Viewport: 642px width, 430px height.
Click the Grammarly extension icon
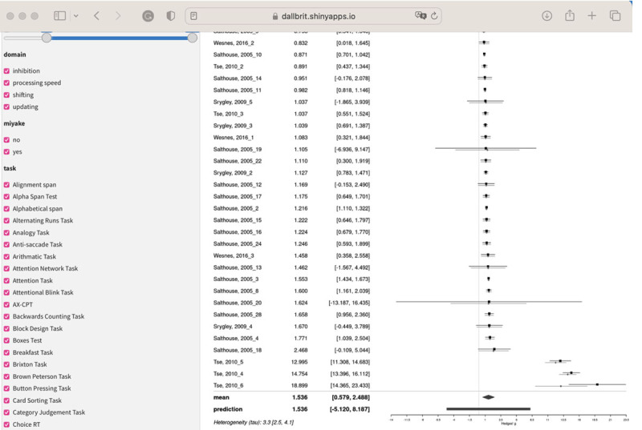pyautogui.click(x=148, y=15)
